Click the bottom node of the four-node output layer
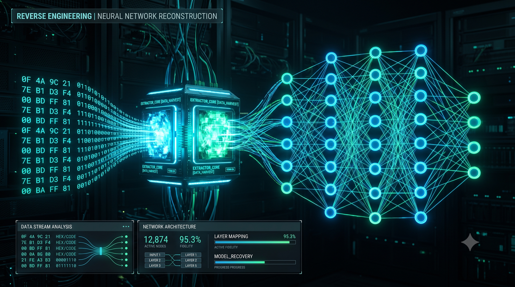This screenshot has width=515, height=287. click(474, 173)
